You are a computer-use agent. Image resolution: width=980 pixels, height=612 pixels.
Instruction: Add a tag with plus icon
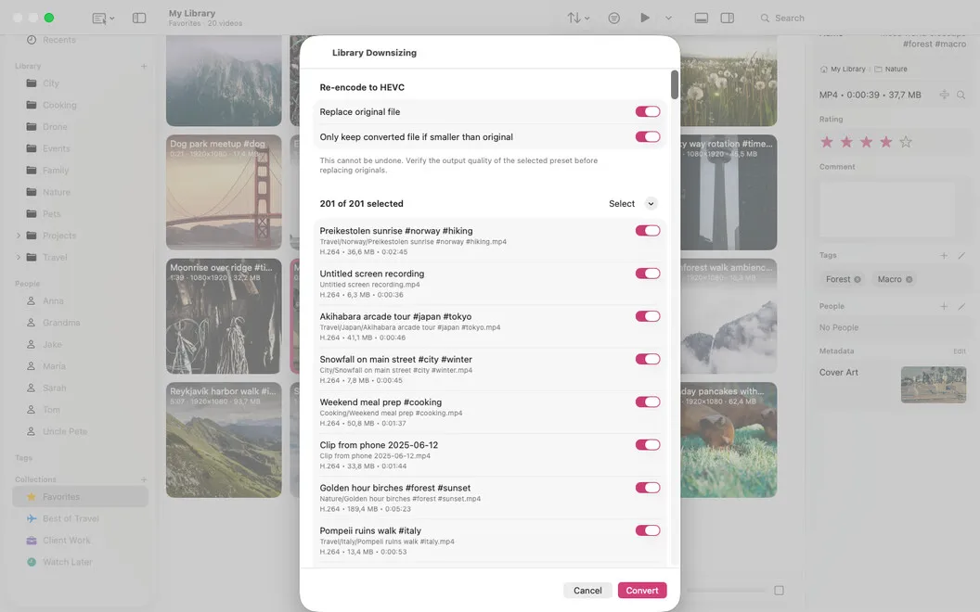pos(944,255)
